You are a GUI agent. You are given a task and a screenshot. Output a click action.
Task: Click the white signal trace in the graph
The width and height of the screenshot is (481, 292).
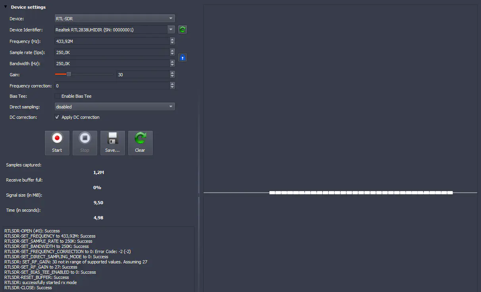pyautogui.click(x=361, y=193)
